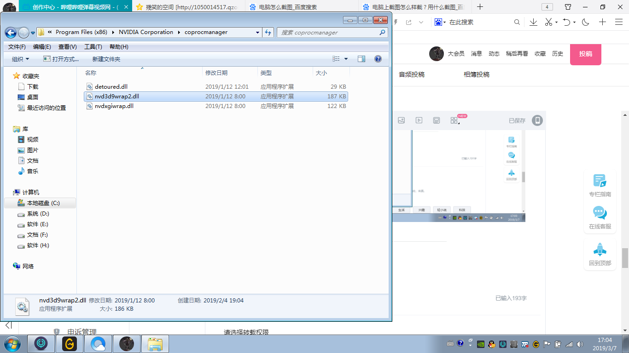Open the 查看(V) menu

[68, 47]
